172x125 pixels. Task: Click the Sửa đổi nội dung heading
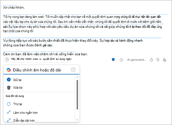click(15, 96)
